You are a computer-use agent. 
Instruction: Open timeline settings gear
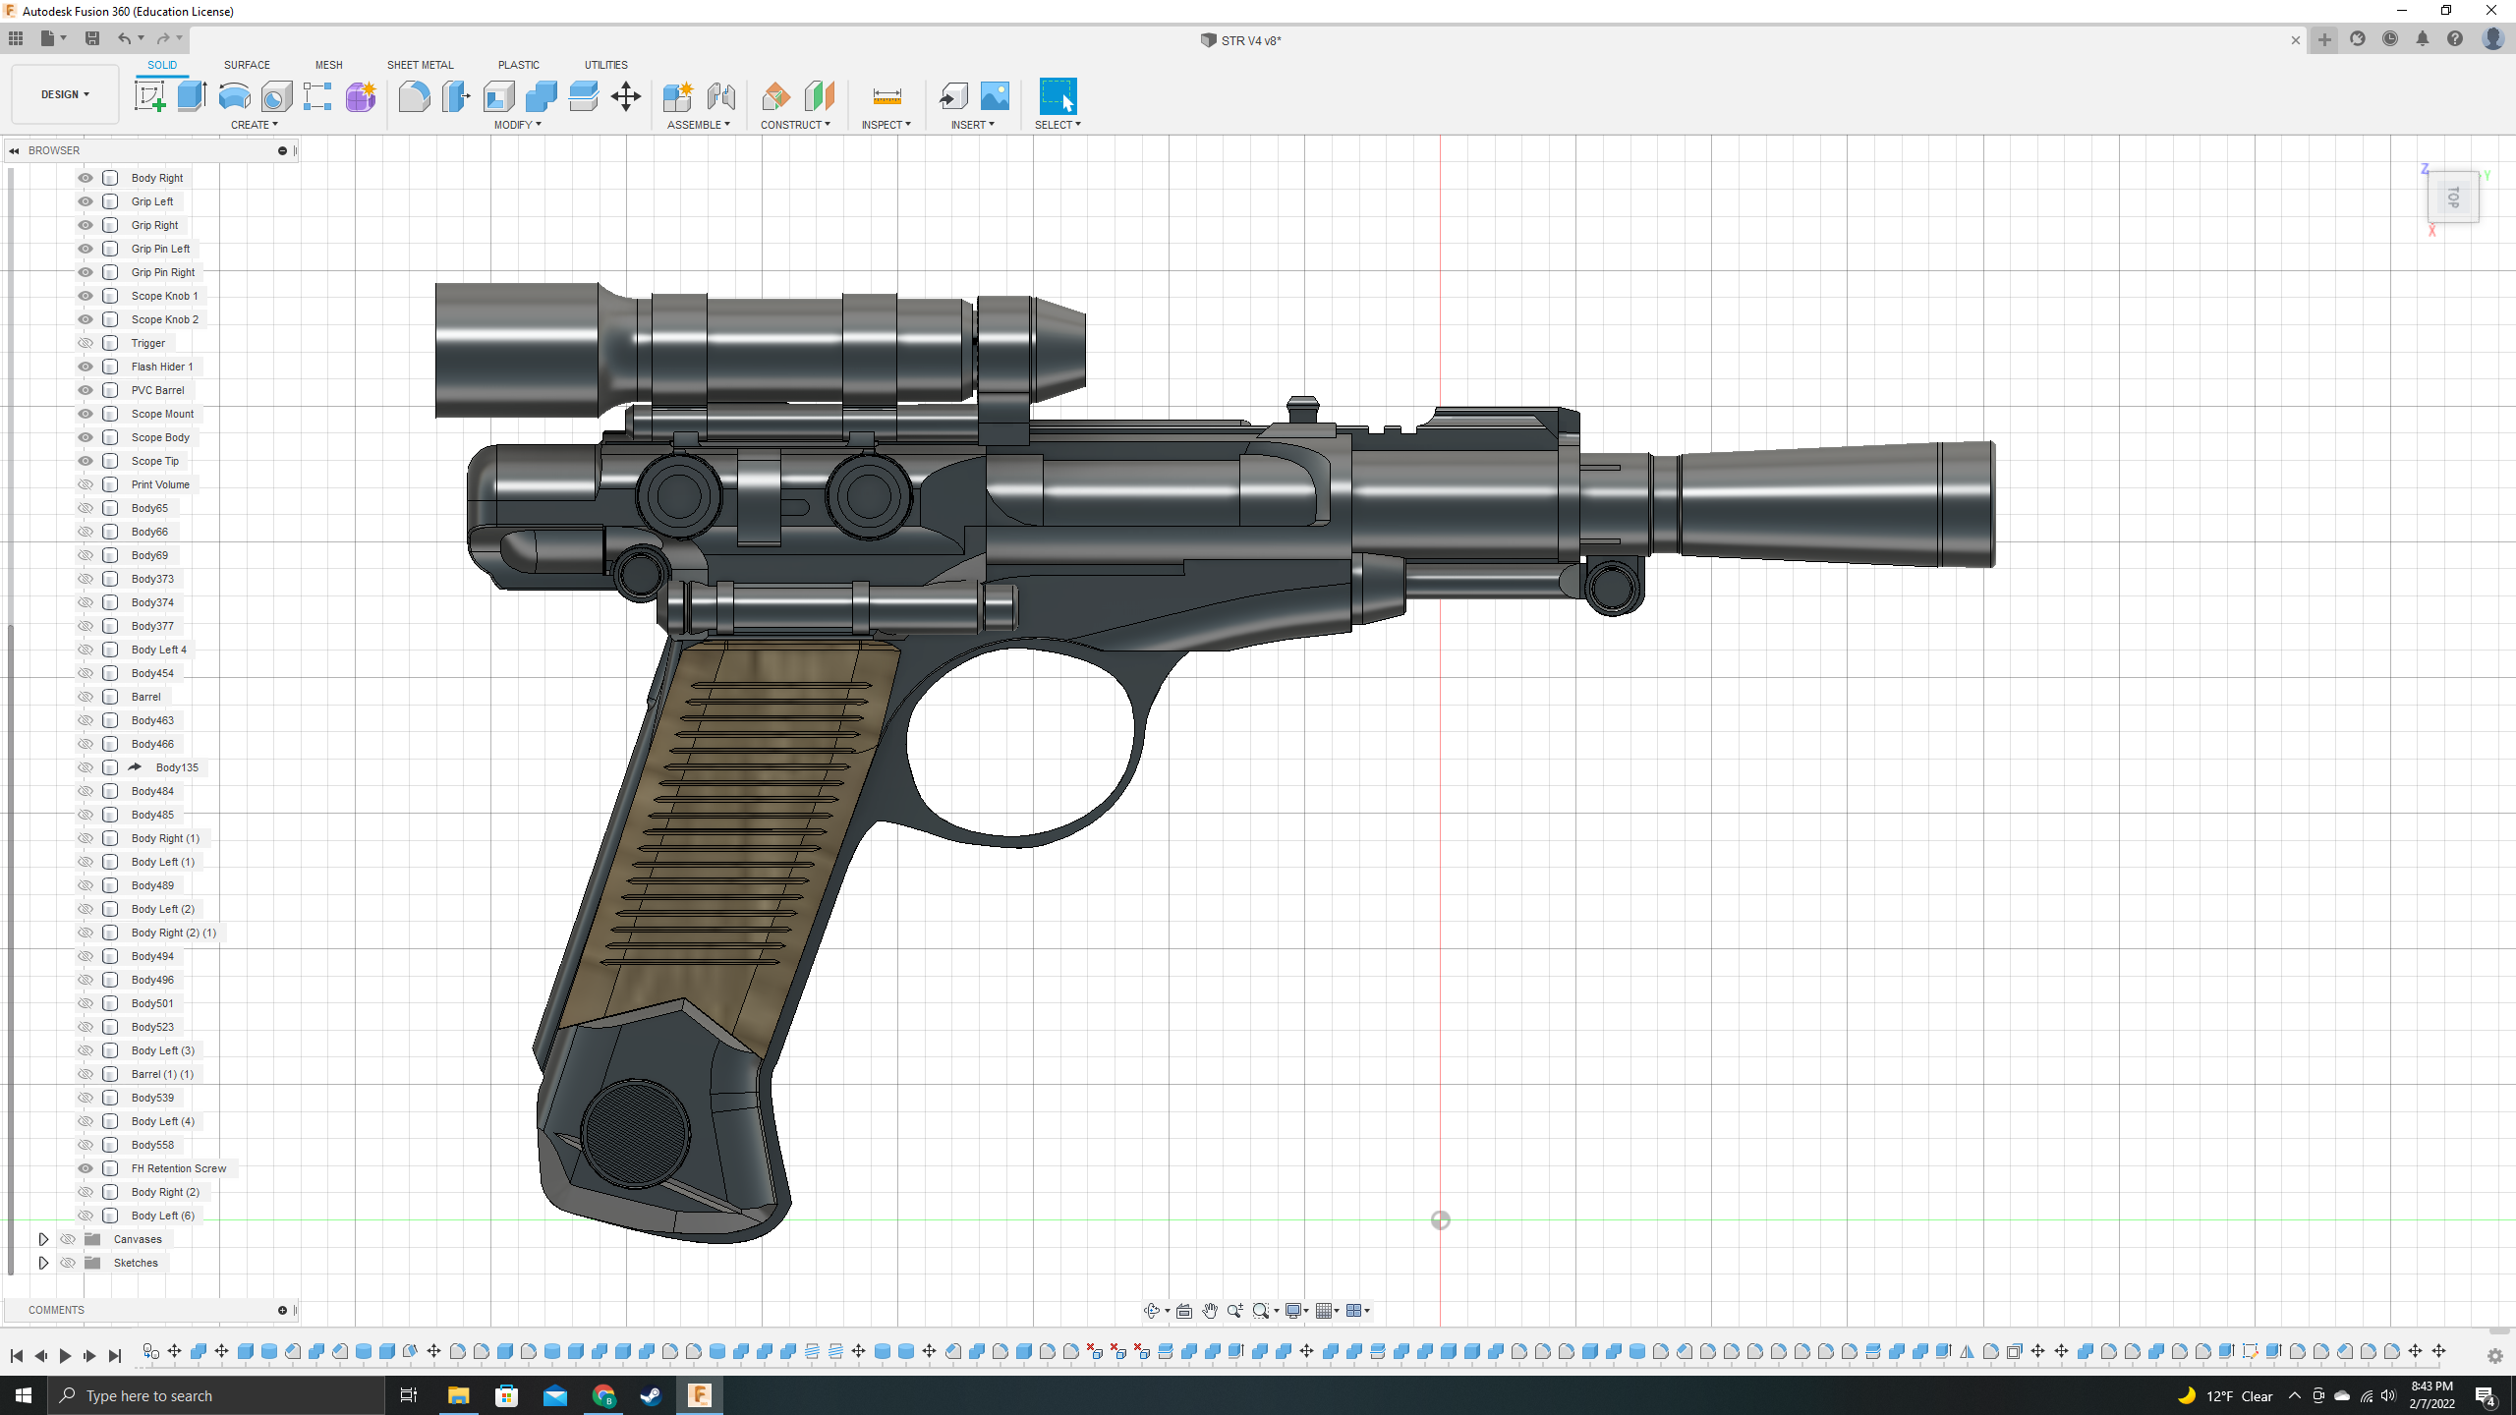click(x=2495, y=1356)
